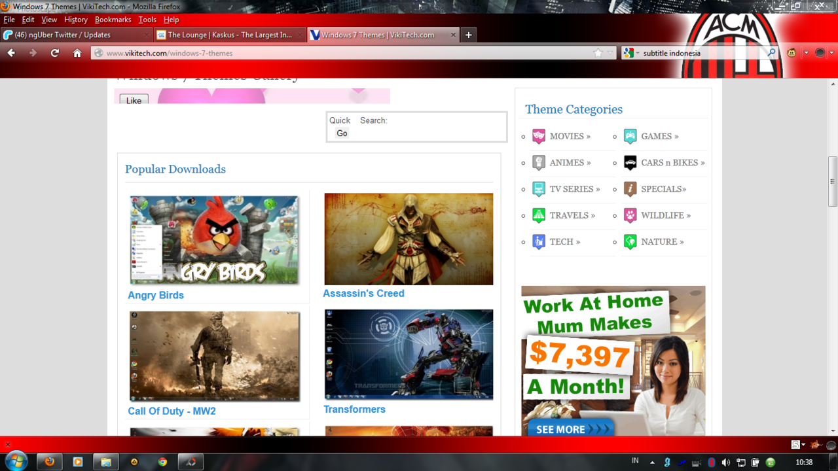This screenshot has height=471, width=838.
Task: Open the Assassin's Creed theme link
Action: click(x=363, y=293)
